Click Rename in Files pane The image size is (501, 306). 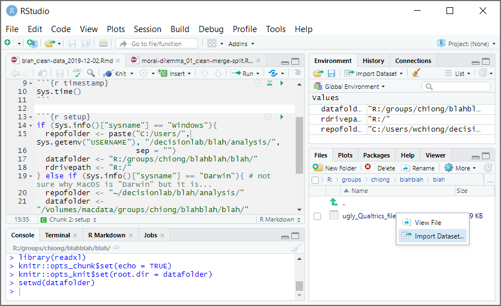pyautogui.click(x=418, y=168)
